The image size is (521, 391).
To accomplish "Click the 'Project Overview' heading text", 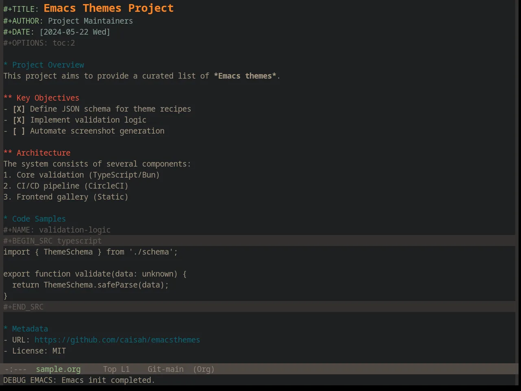I will coord(48,65).
